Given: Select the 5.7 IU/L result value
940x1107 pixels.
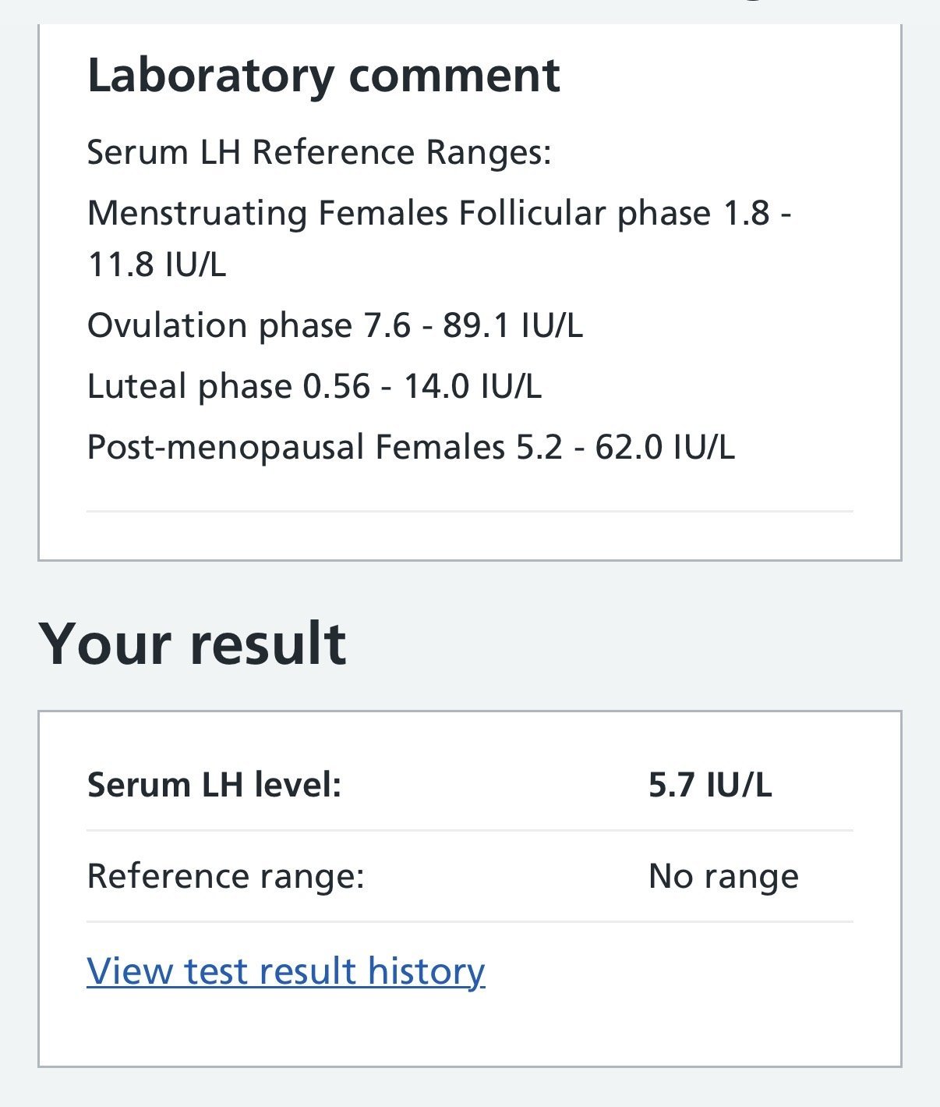Looking at the screenshot, I should pyautogui.click(x=710, y=785).
